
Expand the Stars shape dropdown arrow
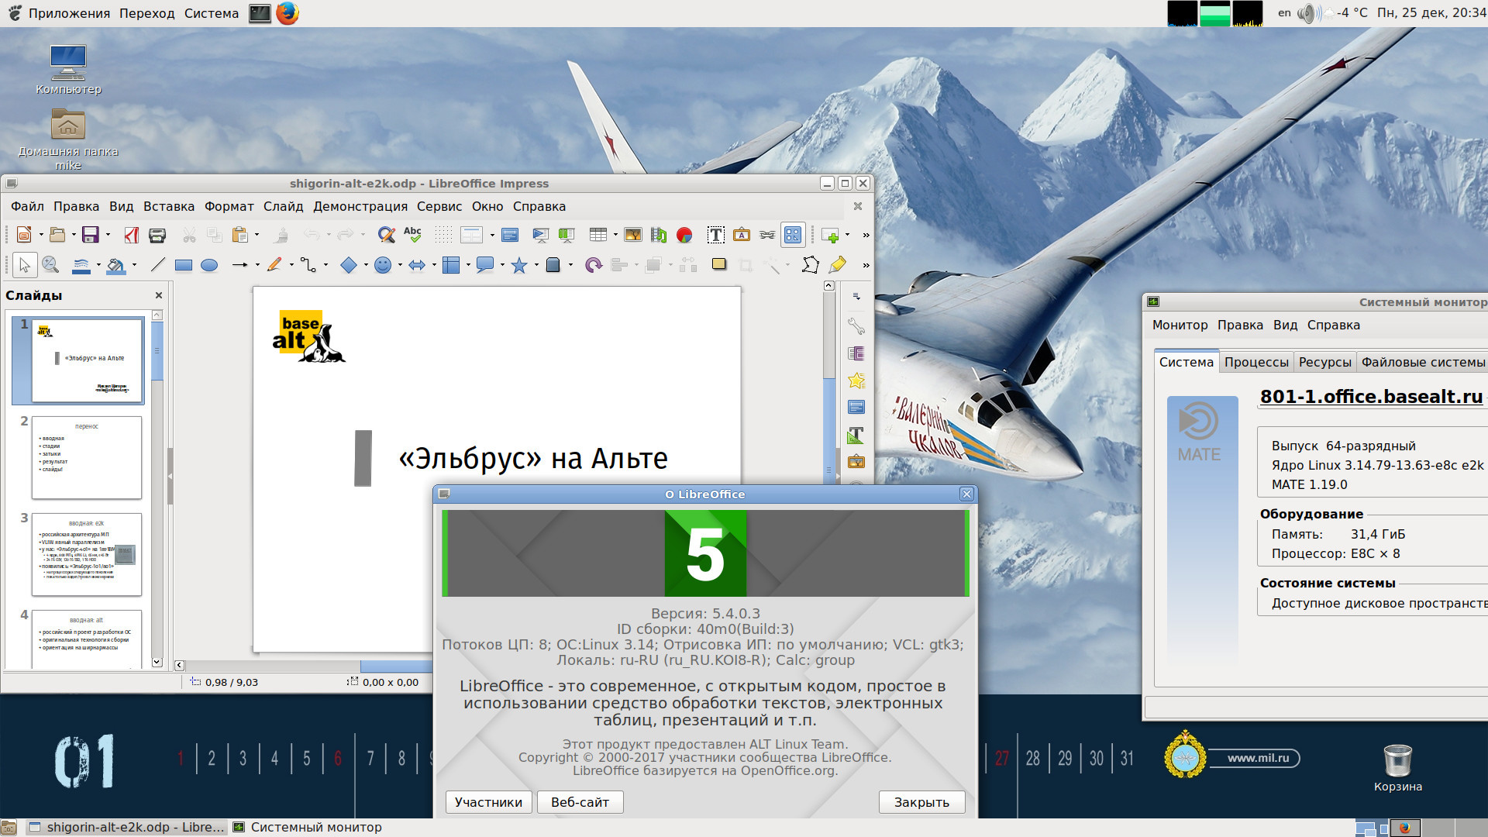click(536, 265)
